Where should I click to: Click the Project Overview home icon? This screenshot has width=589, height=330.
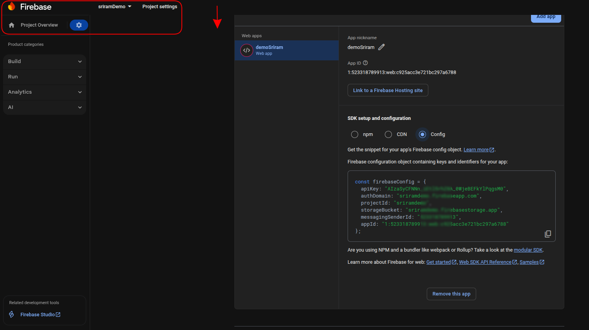click(12, 25)
